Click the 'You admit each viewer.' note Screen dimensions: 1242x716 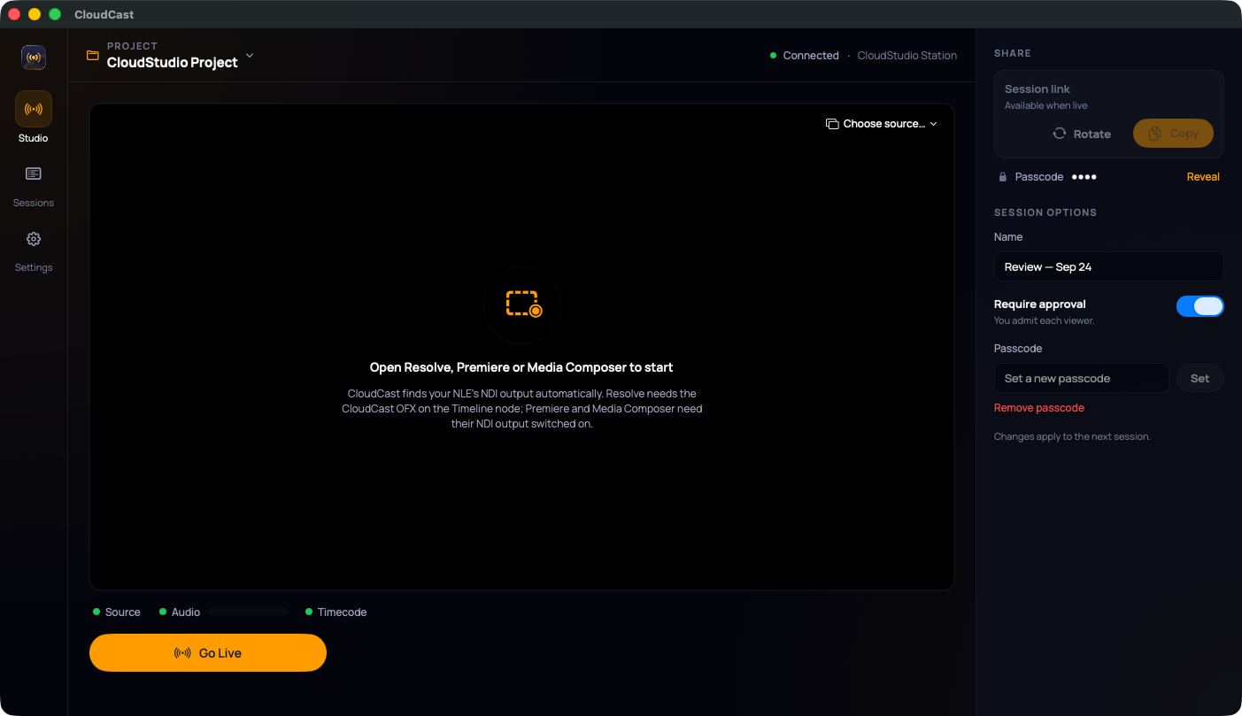click(x=1044, y=320)
